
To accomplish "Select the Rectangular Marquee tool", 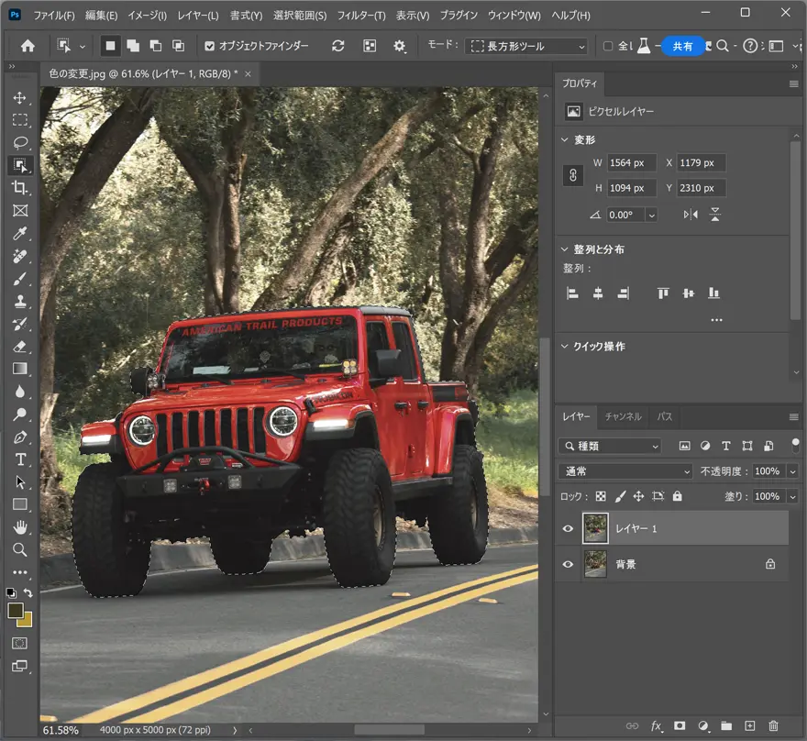I will (x=19, y=120).
